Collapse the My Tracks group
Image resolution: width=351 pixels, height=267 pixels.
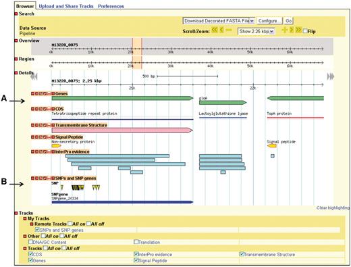[x=25, y=218]
